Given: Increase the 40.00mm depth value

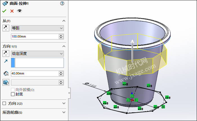Looking at the screenshot, I should 61,72.
